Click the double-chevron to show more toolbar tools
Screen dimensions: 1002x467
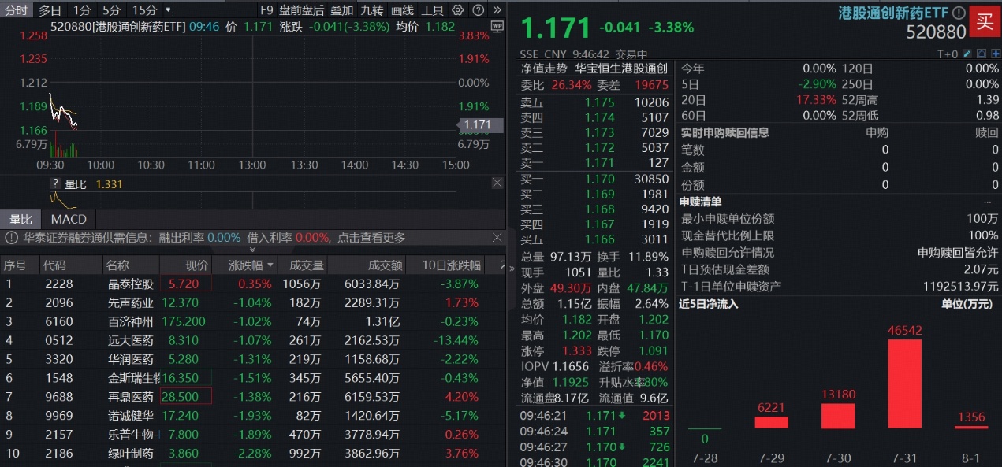click(497, 8)
